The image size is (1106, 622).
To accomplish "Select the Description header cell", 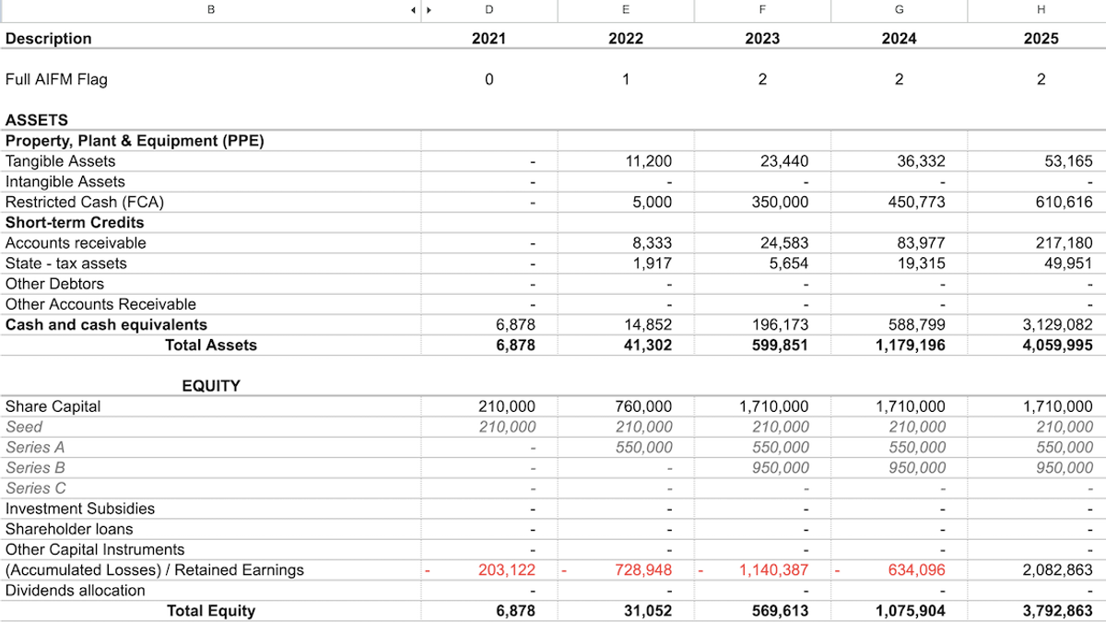I will [x=48, y=38].
